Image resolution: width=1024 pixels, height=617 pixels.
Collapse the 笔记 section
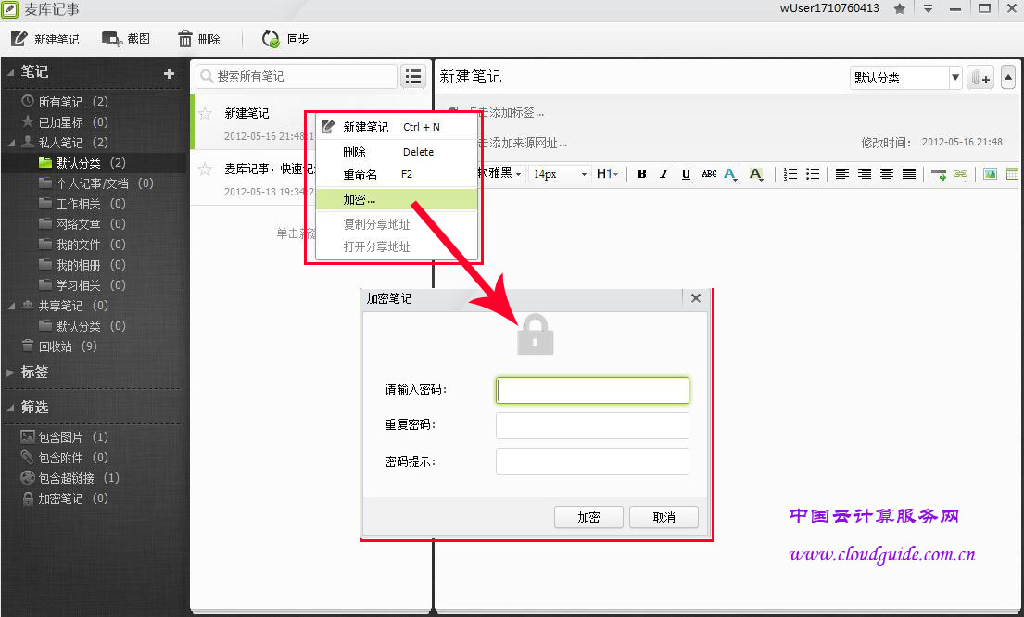[10, 73]
